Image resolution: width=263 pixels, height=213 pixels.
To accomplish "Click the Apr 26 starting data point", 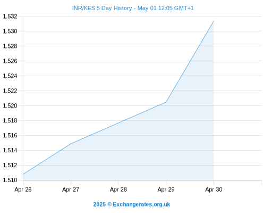I will 23,174.
